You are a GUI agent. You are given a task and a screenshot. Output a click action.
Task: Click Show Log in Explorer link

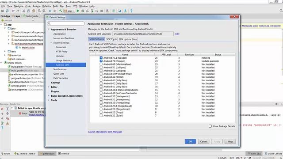pyautogui.click(x=270, y=26)
